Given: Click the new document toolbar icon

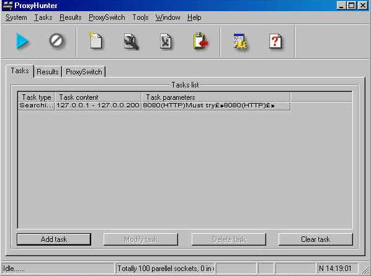Looking at the screenshot, I should pos(96,41).
